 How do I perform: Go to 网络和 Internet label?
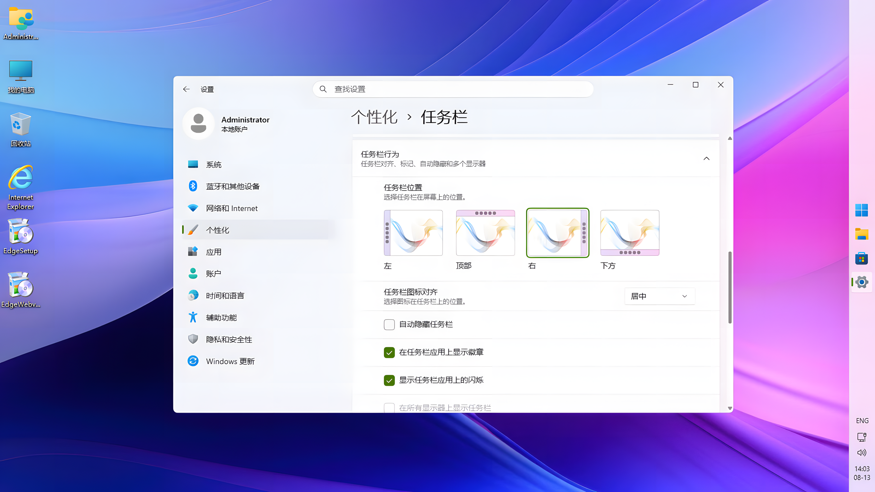coord(232,208)
